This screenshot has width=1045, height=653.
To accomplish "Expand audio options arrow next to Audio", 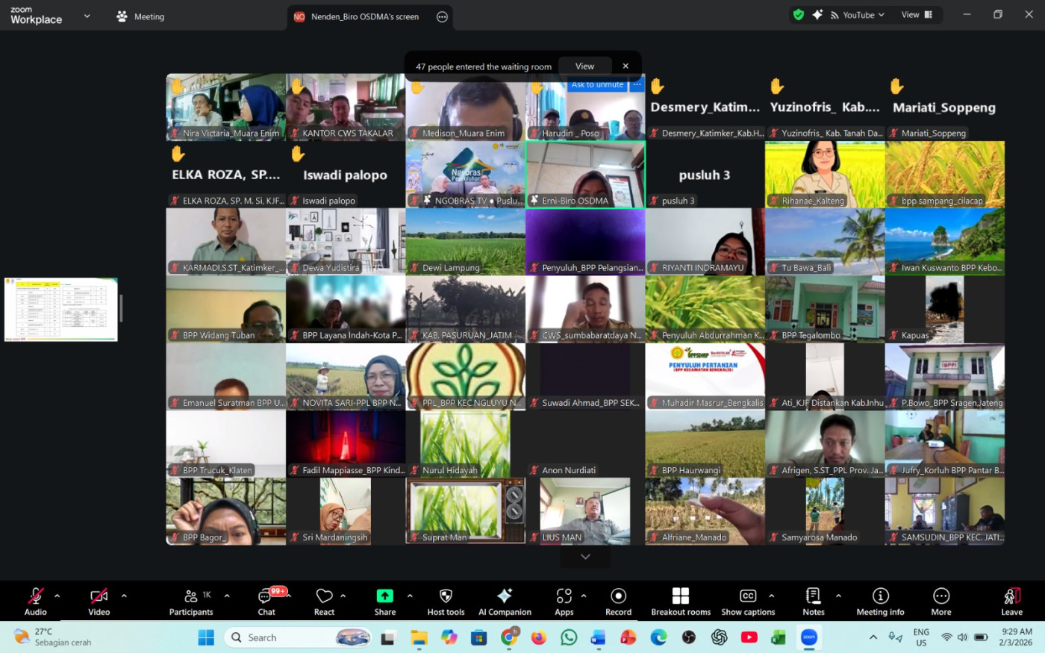I will click(x=57, y=596).
